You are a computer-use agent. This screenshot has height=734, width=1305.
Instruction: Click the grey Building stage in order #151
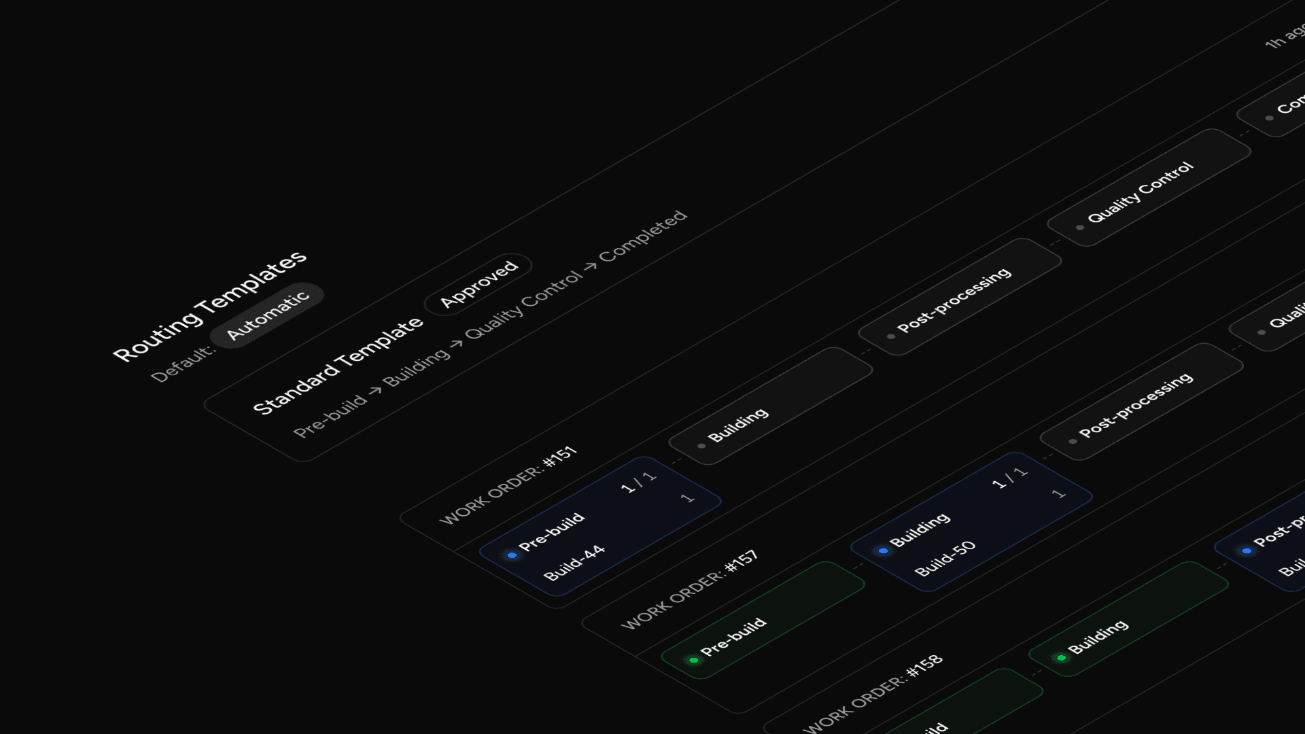pyautogui.click(x=771, y=406)
